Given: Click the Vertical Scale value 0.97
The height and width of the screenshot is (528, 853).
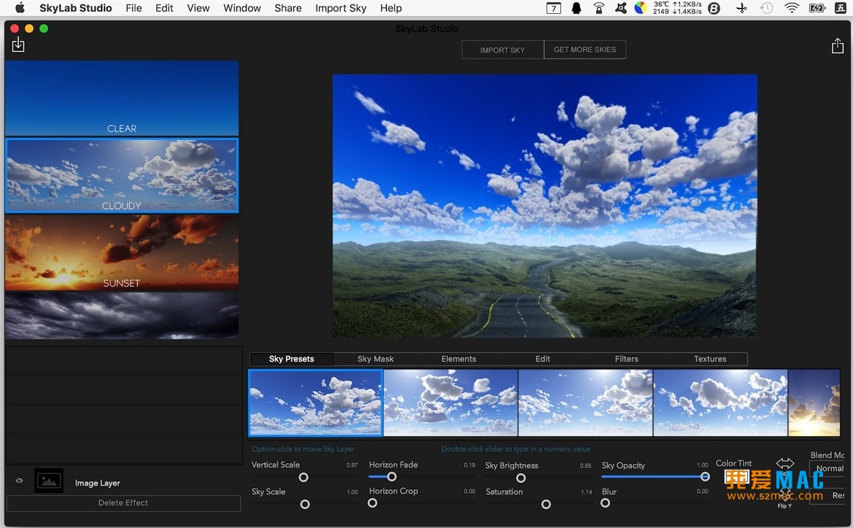Looking at the screenshot, I should tap(352, 465).
